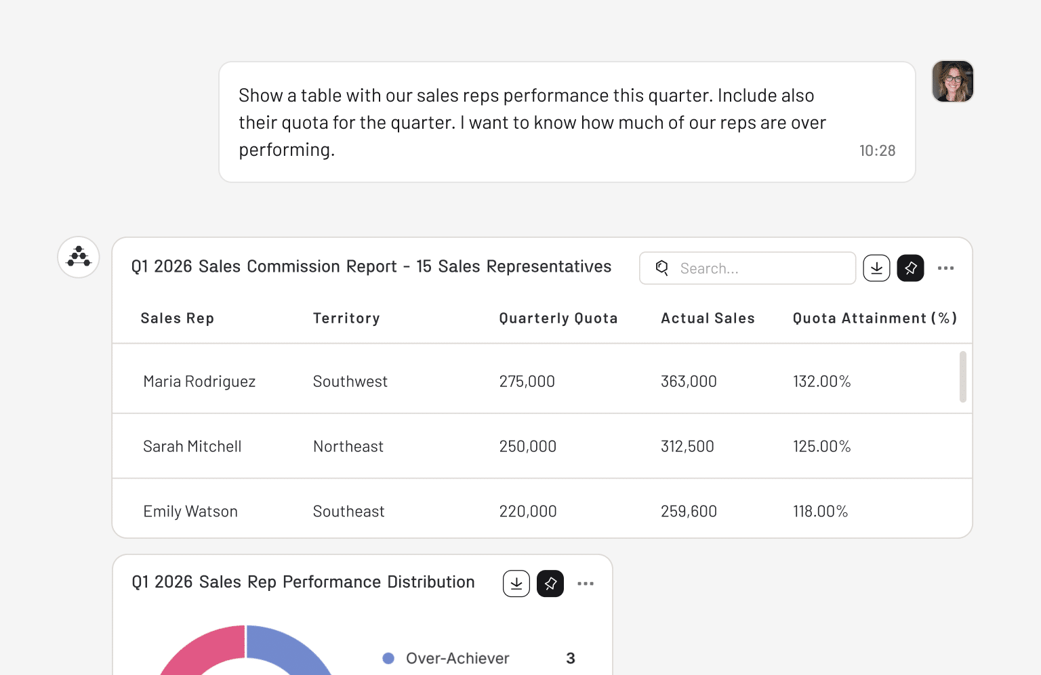Click the 118.00% quota attainment value
Image resolution: width=1041 pixels, height=675 pixels.
pos(821,512)
